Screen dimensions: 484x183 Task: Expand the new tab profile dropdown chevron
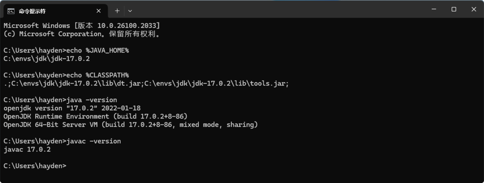point(130,11)
